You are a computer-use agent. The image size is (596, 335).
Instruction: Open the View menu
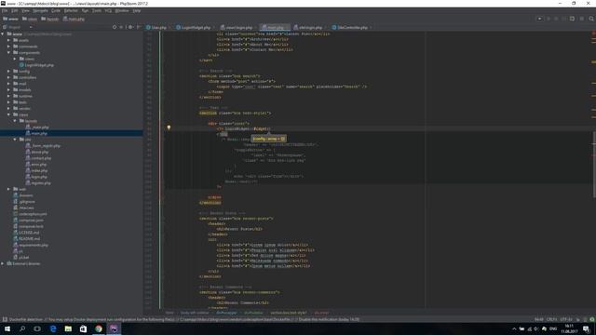pos(25,10)
